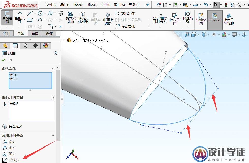Screen dimensions: 249x163
Task: Open the DimXpertManager tab icon
Action: click(36, 46)
